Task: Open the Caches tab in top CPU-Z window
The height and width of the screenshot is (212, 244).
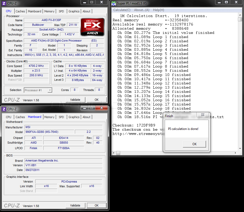Action: pyautogui.click(x=20, y=11)
